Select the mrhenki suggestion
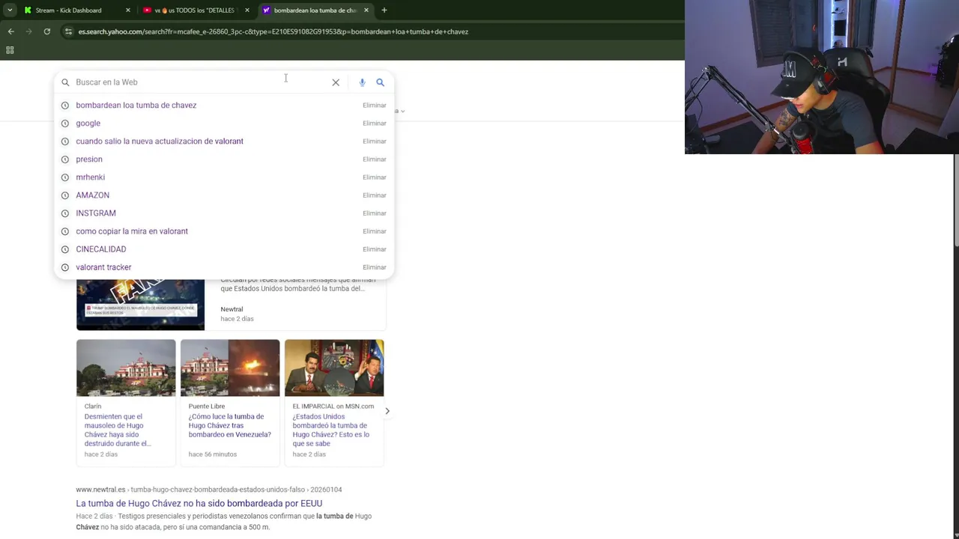Screen dimensions: 959x539 (x=90, y=177)
